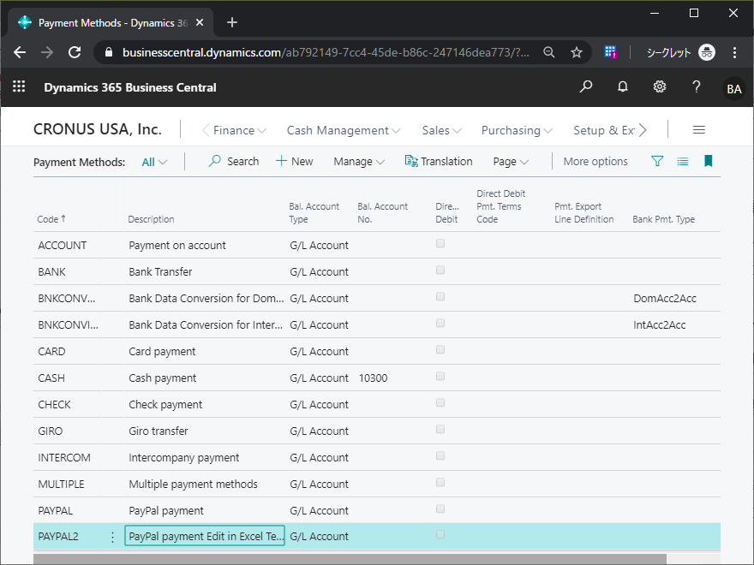Select the DomAcc2Acc bank payment type cell
The image size is (754, 565).
click(x=665, y=299)
